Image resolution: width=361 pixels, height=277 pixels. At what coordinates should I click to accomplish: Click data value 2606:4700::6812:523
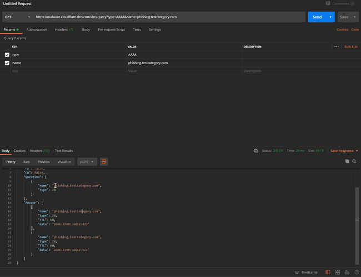pos(71,250)
